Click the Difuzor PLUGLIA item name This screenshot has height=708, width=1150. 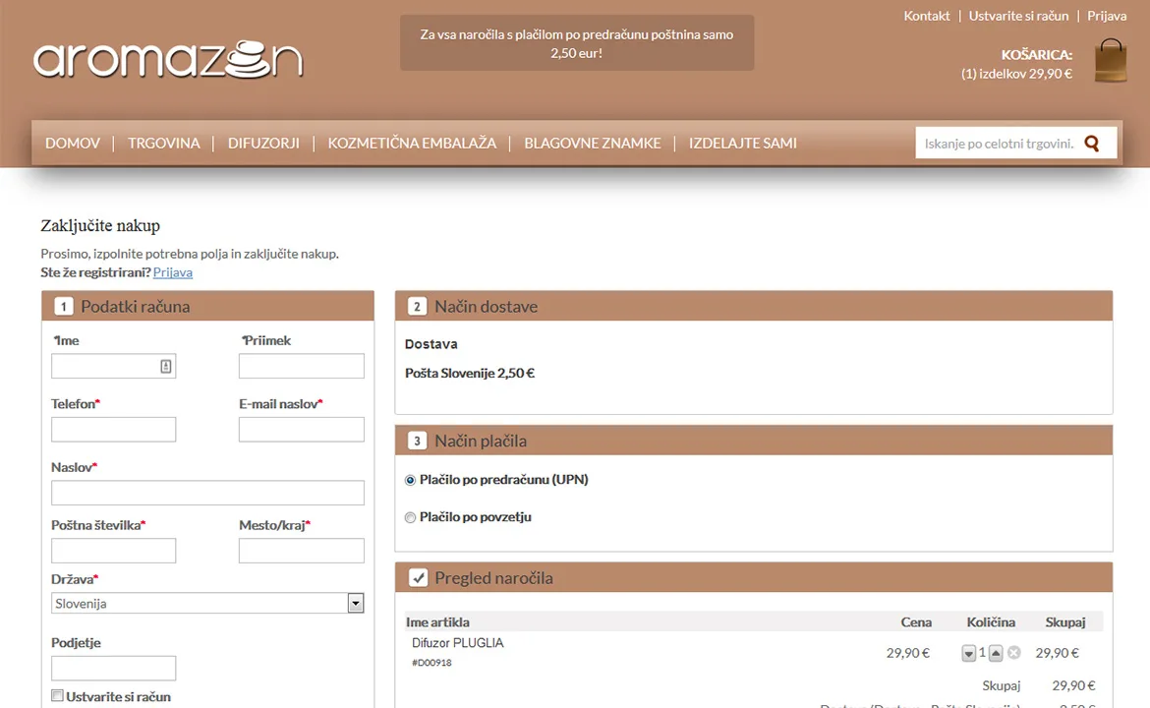point(458,643)
